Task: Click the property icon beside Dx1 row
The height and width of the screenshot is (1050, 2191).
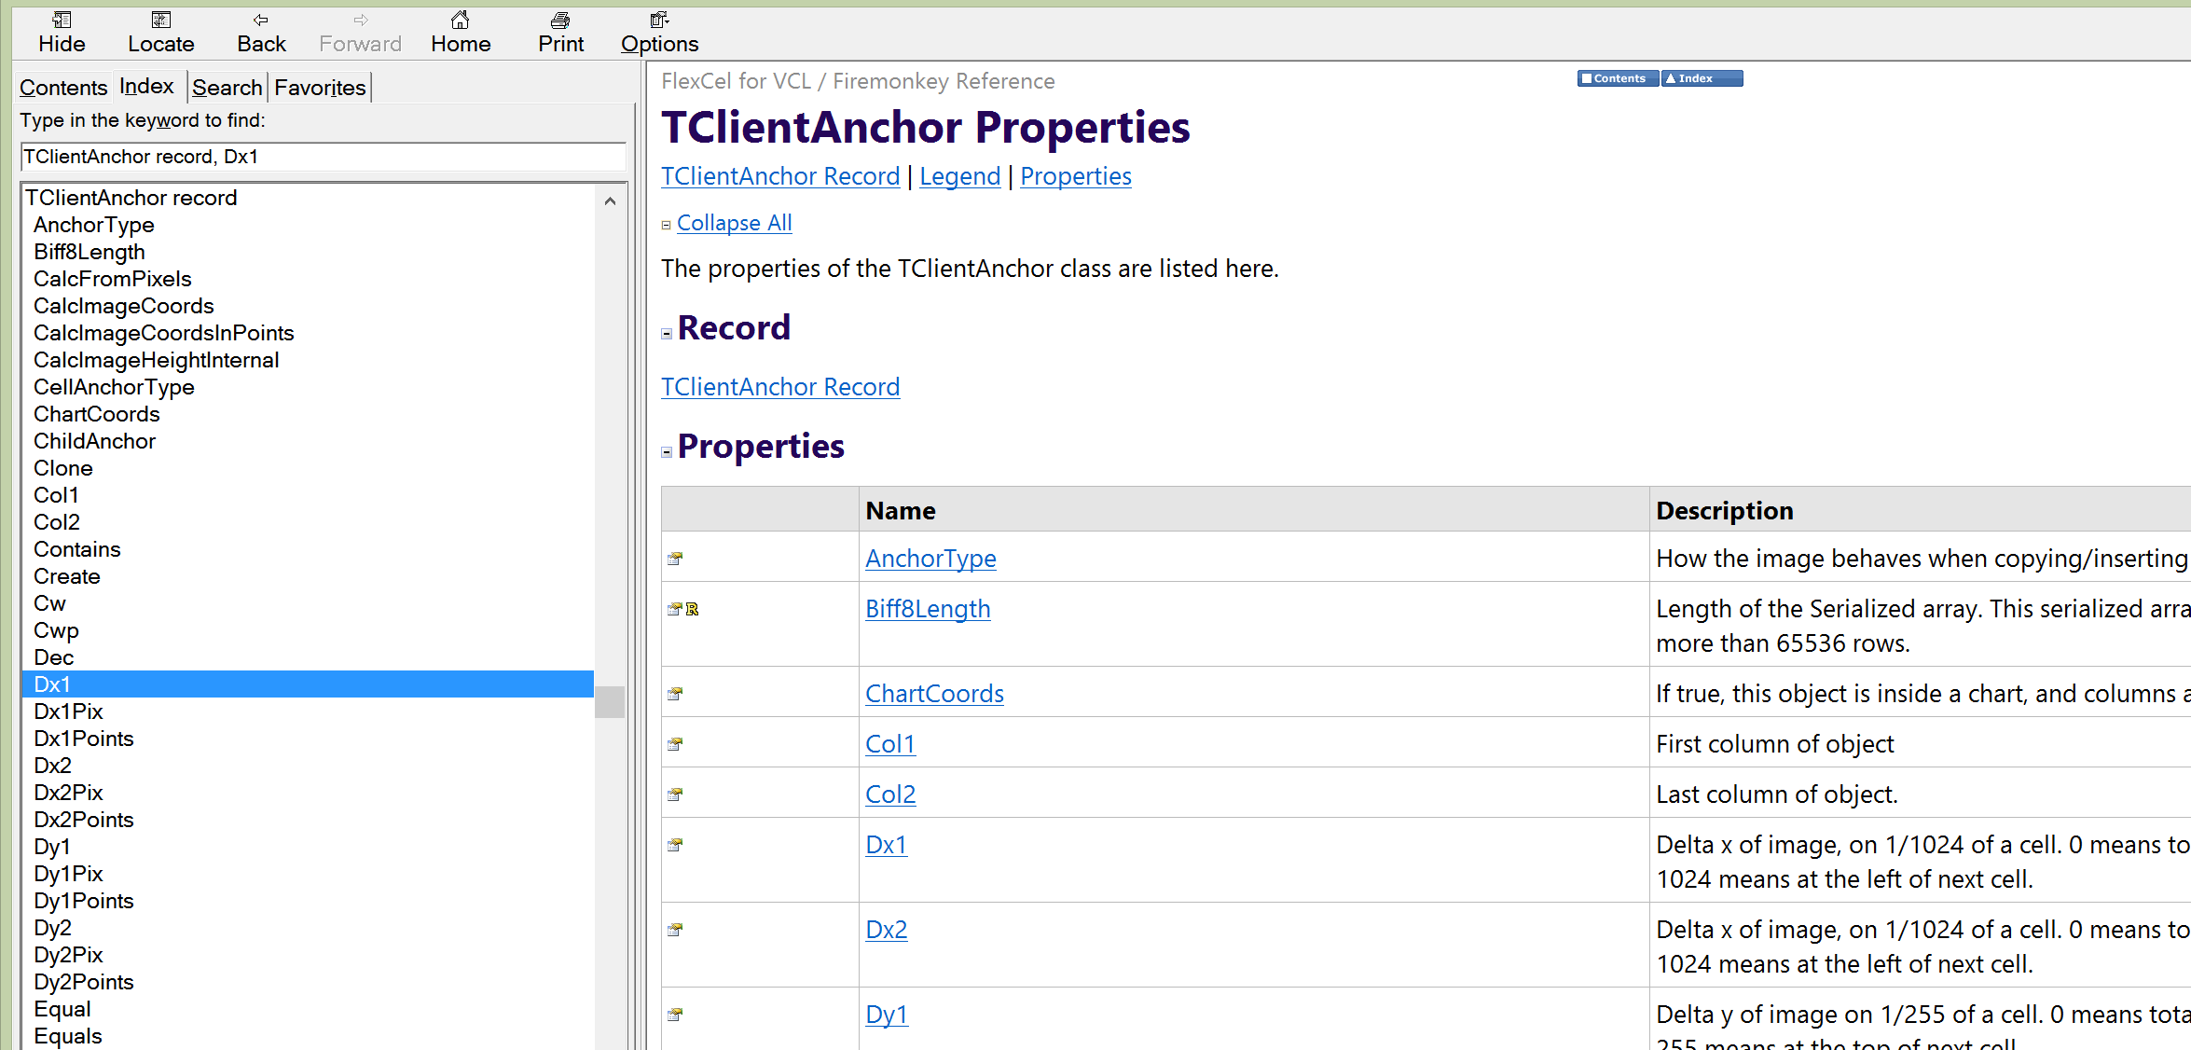Action: click(675, 845)
